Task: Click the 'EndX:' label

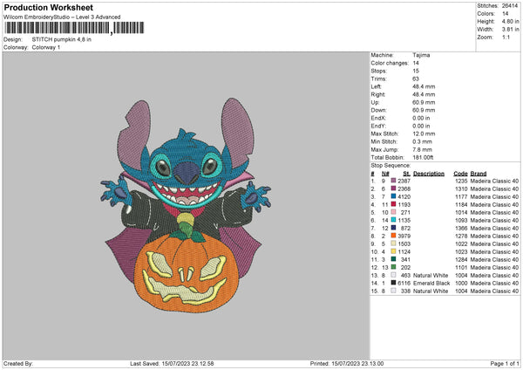Action: (x=378, y=118)
